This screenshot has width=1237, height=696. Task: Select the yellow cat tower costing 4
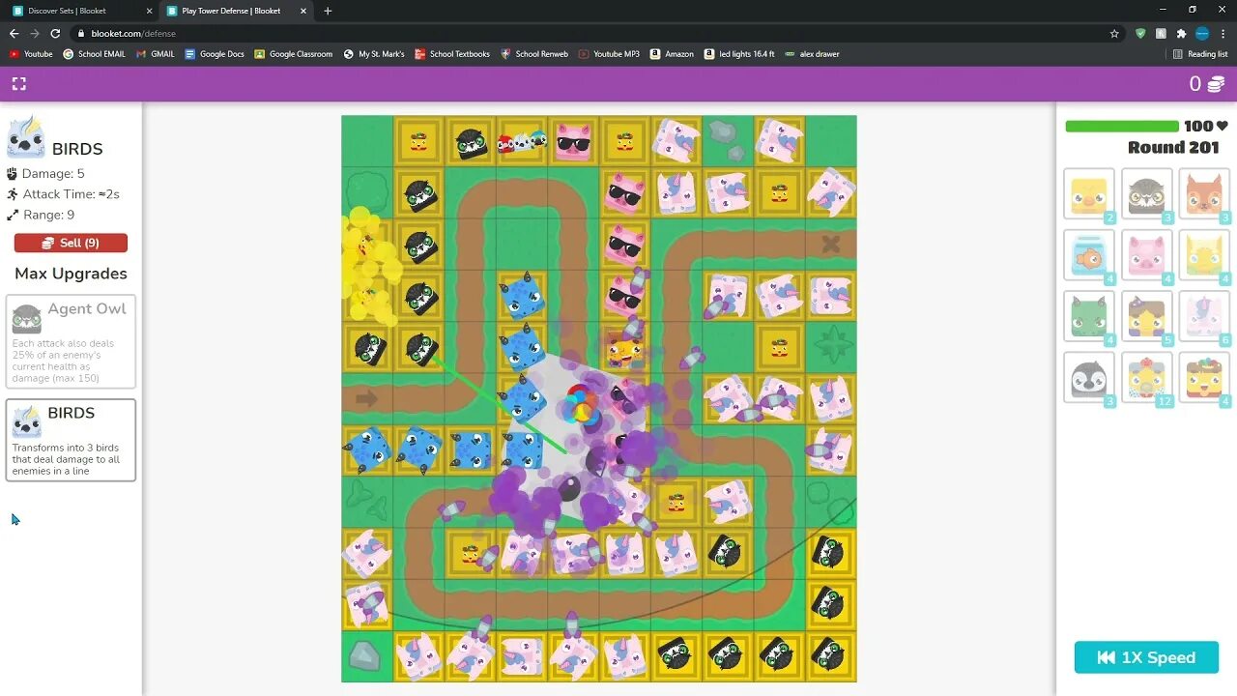click(x=1204, y=256)
